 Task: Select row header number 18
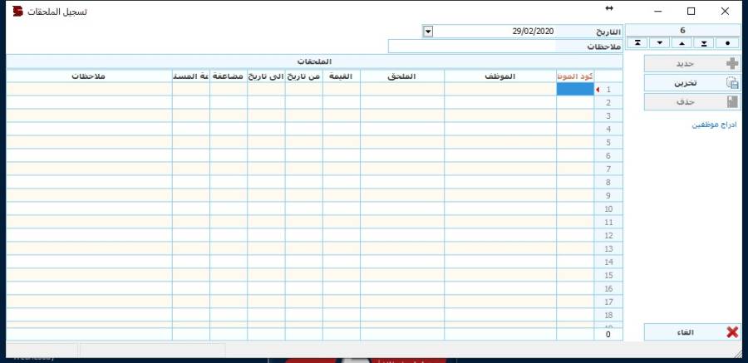click(x=608, y=316)
